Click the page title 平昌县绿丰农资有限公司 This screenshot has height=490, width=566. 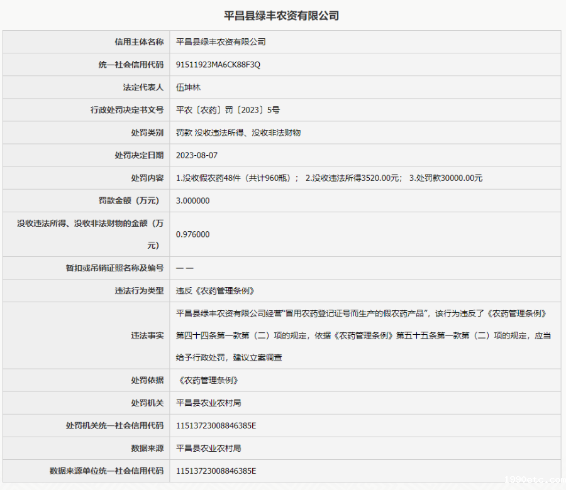pos(282,16)
